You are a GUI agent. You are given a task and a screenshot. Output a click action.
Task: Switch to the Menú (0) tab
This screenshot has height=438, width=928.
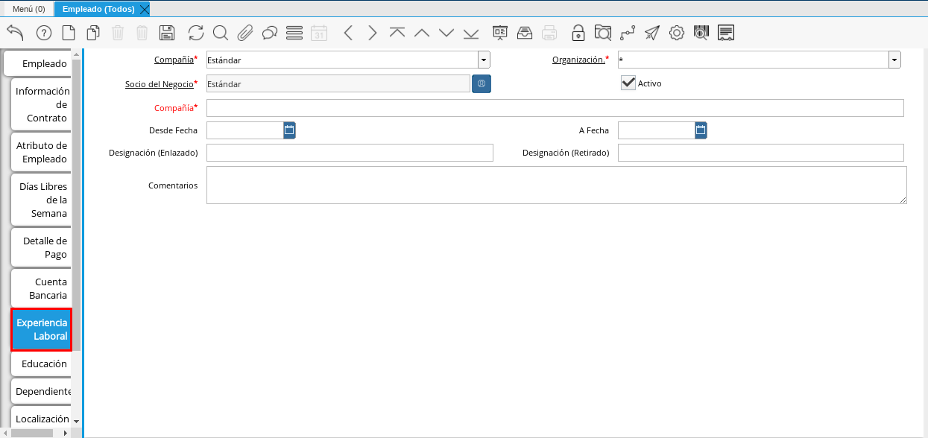click(29, 9)
